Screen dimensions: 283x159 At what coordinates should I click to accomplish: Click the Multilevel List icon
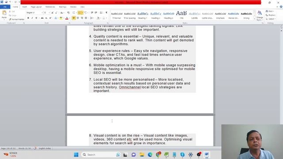[85, 13]
